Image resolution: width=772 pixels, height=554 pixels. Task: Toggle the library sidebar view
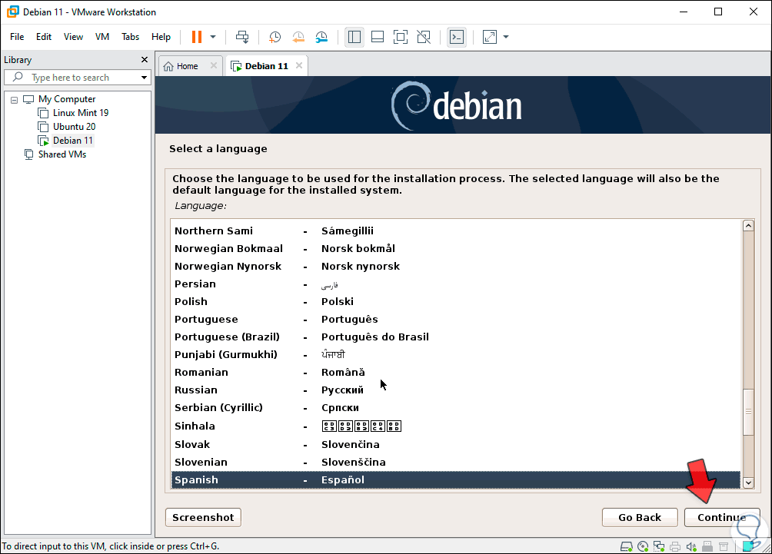354,37
